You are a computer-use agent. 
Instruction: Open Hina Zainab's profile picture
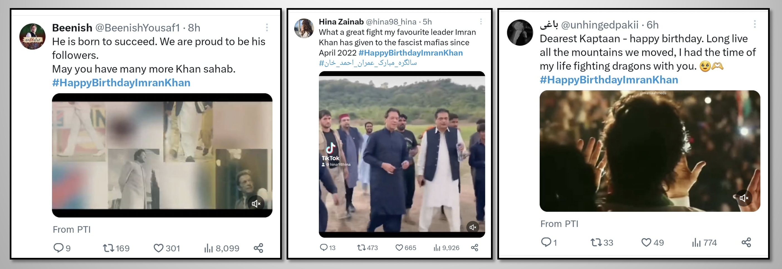pyautogui.click(x=304, y=28)
